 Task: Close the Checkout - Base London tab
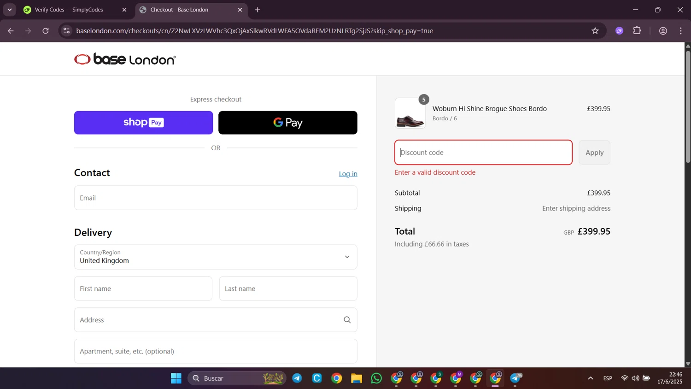240,10
